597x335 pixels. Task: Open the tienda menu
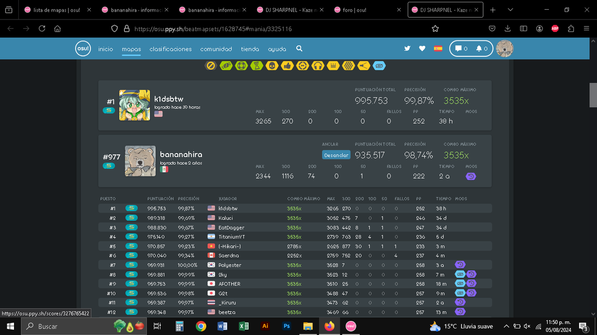pos(250,49)
